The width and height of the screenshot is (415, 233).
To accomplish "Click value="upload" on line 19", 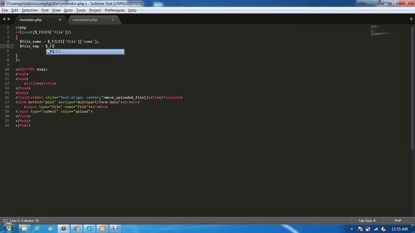I will (75, 111).
